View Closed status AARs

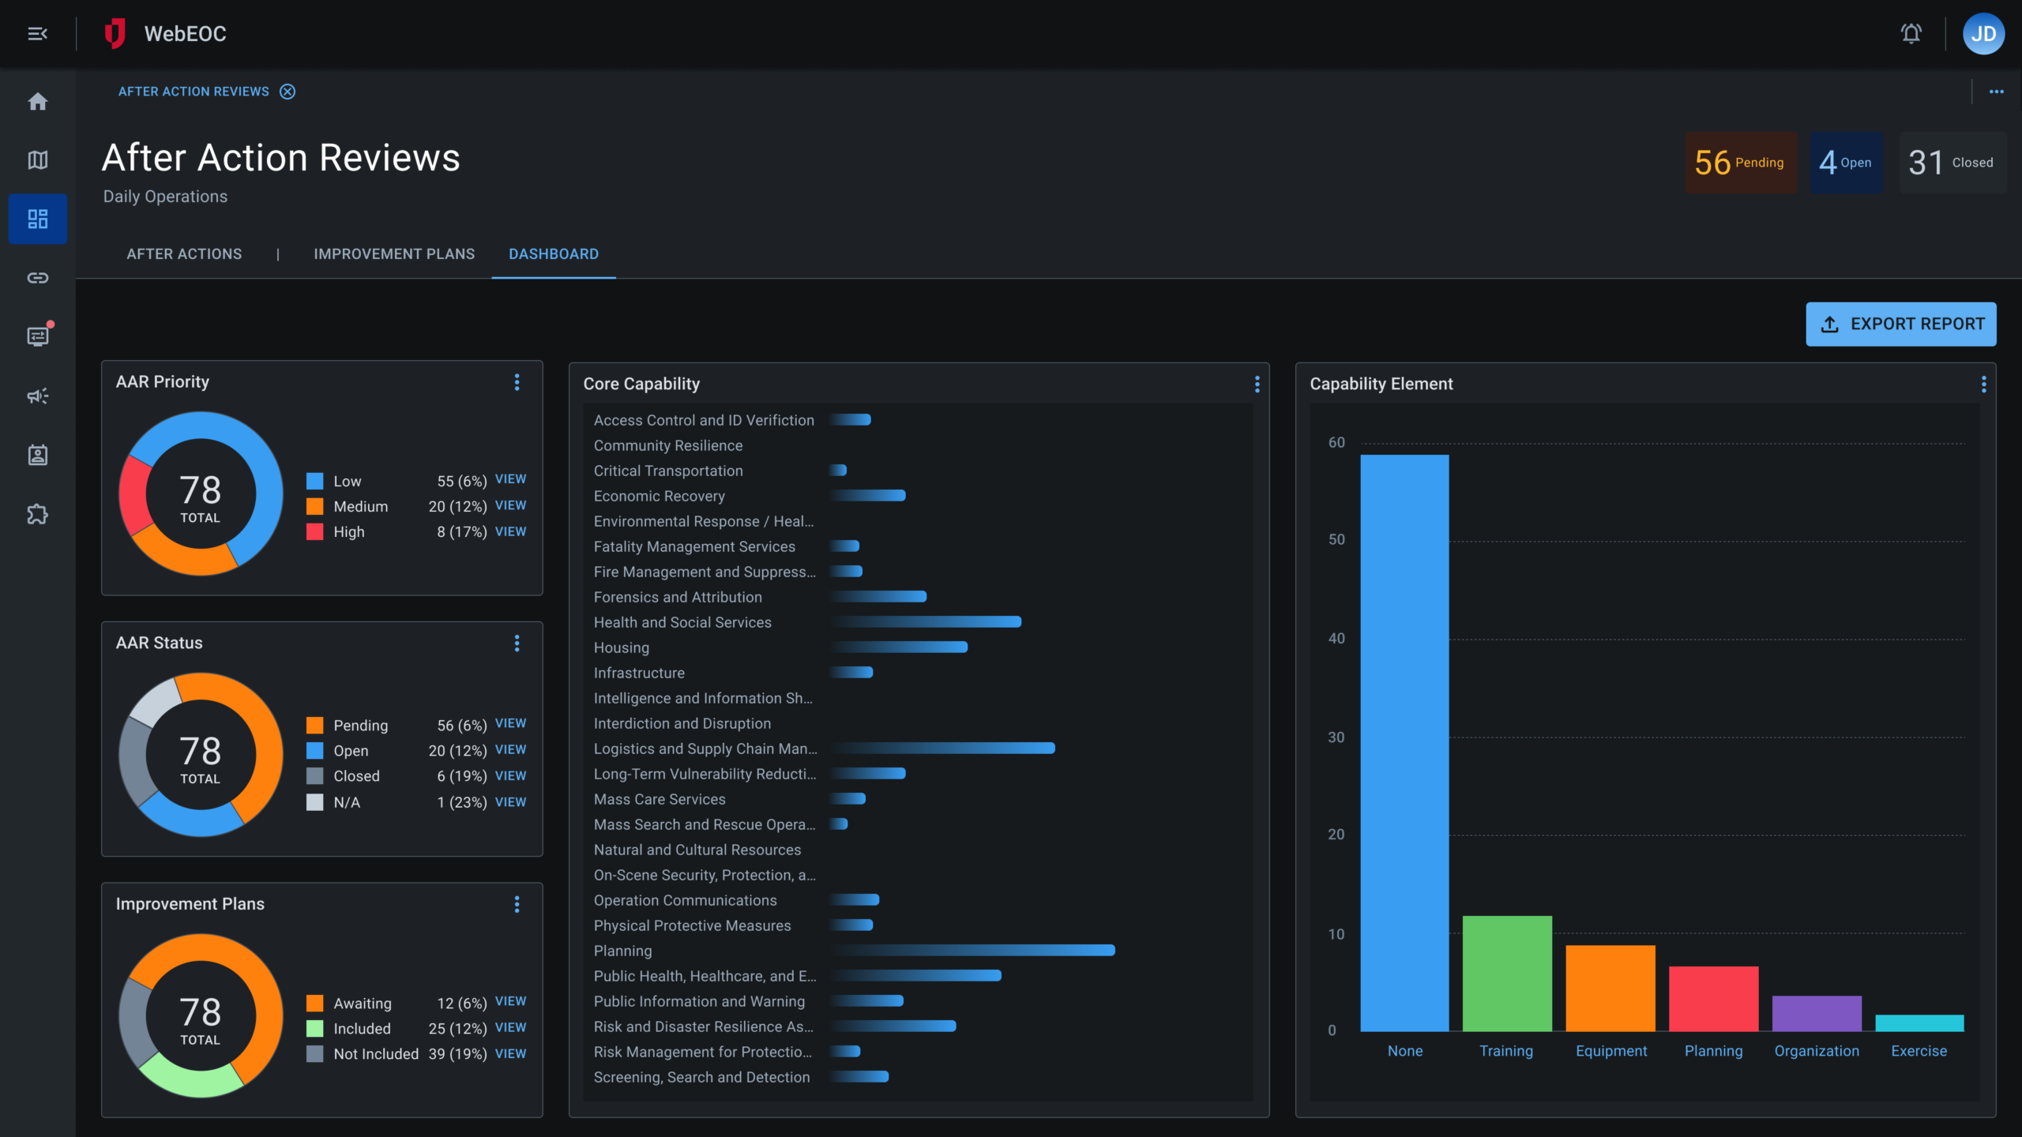tap(510, 775)
